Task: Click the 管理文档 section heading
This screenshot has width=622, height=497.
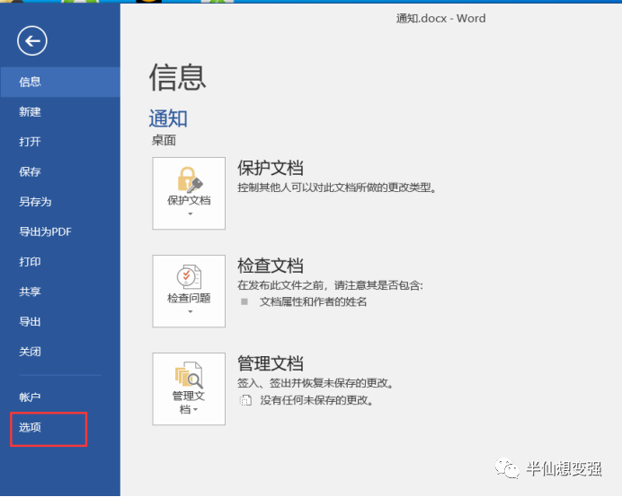Action: click(x=271, y=363)
